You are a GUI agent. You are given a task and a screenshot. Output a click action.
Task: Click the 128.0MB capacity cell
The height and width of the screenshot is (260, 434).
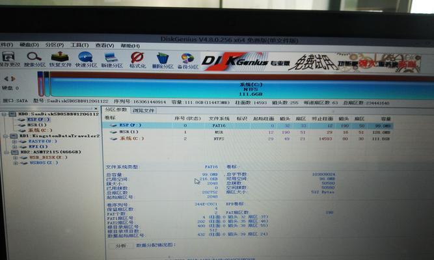(x=381, y=133)
